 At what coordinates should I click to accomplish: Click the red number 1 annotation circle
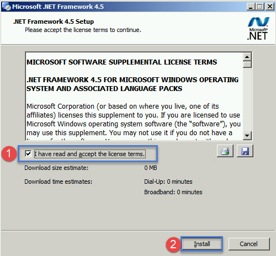[x=9, y=154]
